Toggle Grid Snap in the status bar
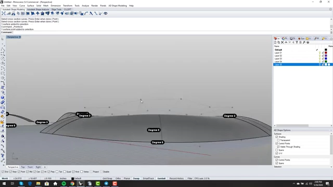This screenshot has width=333, height=187. tap(107, 179)
